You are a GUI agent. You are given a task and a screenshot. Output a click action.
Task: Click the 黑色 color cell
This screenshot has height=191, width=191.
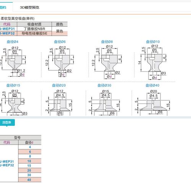pyautogui.click(x=60, y=31)
